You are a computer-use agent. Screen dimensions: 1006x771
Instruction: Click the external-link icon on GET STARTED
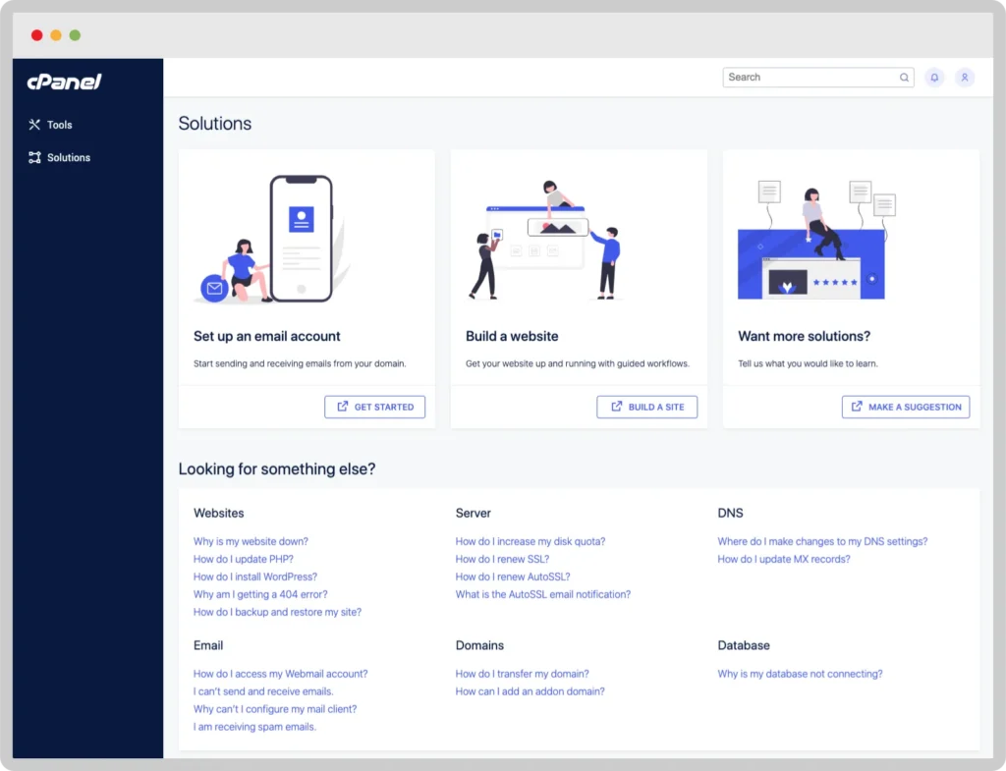point(341,406)
